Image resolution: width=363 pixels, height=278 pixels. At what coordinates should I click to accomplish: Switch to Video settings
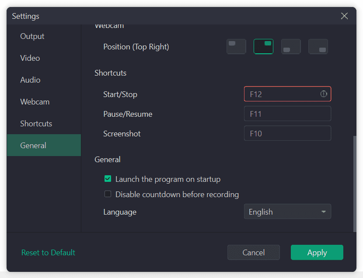30,58
